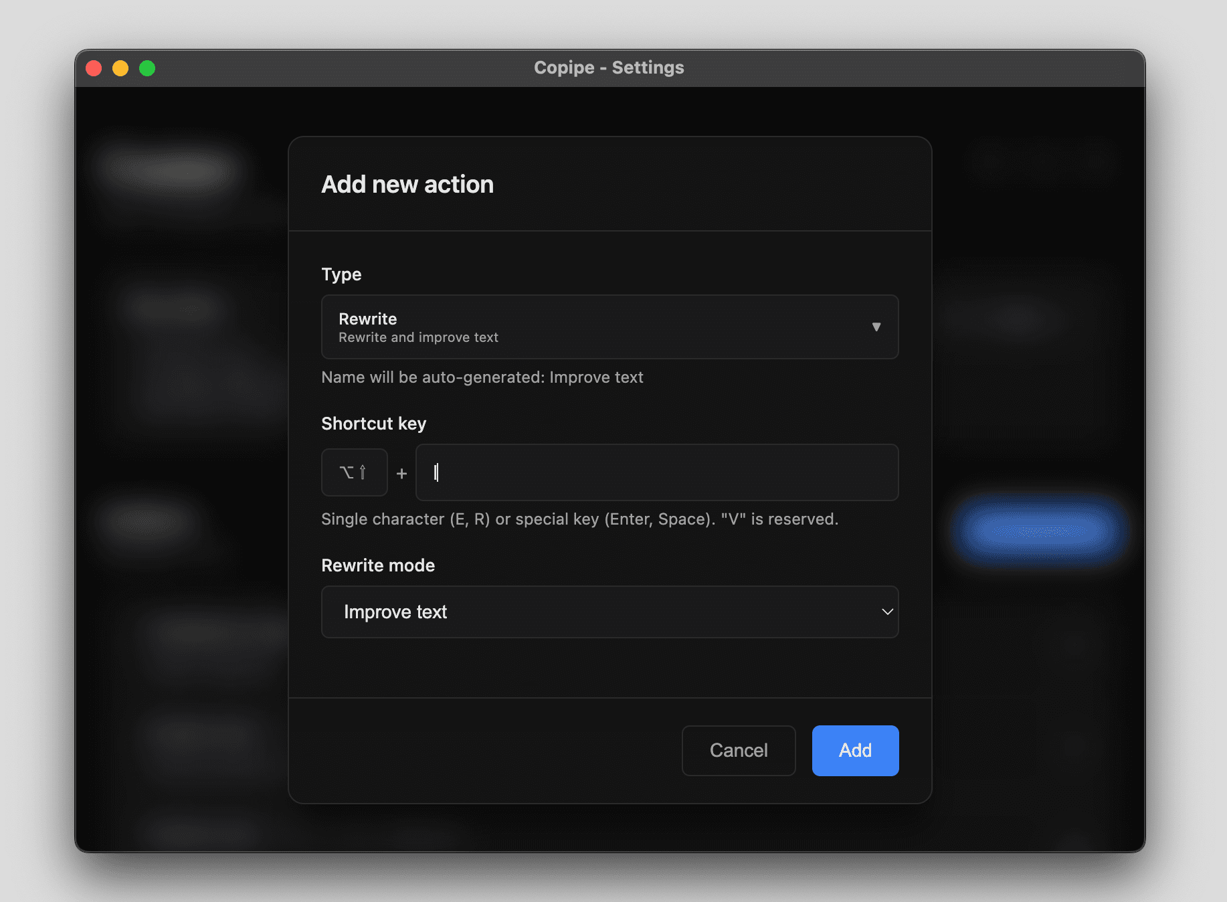Zoom window with the green button

coord(147,68)
